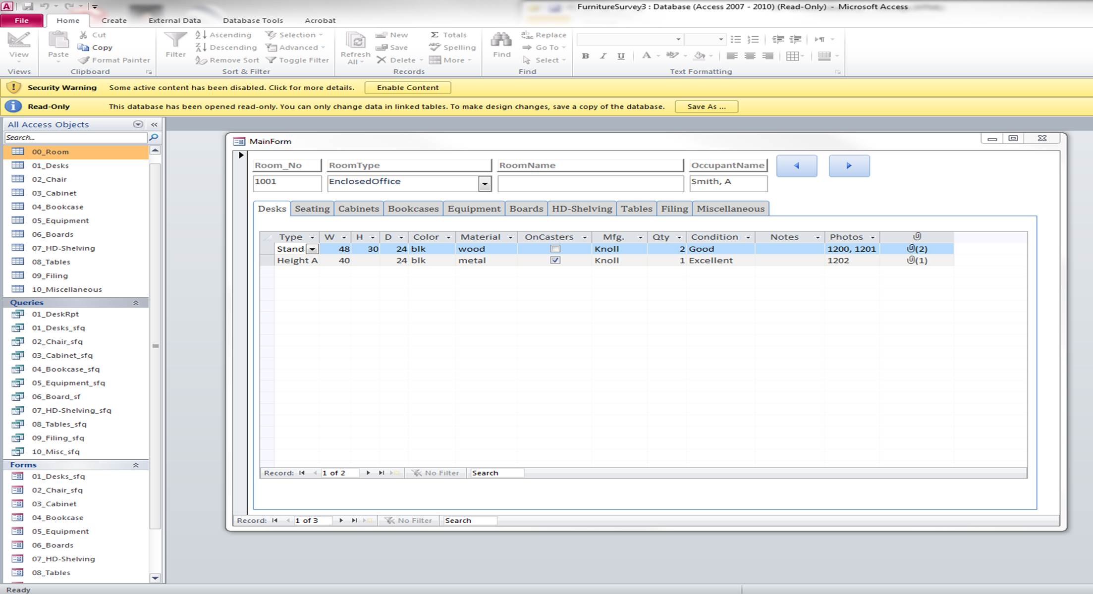Collapse the Queries group in navigation pane

pos(135,303)
